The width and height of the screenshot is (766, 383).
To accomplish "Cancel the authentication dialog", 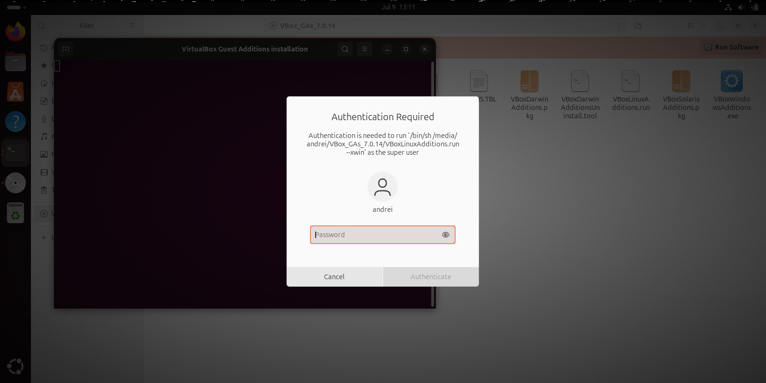I will point(334,277).
